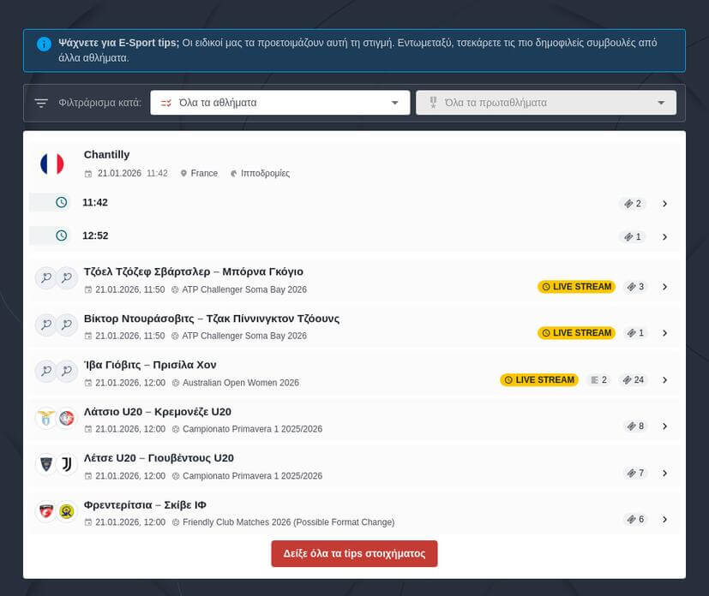Expand the 12:52 race row chevron
Image resolution: width=709 pixels, height=596 pixels.
tap(664, 237)
